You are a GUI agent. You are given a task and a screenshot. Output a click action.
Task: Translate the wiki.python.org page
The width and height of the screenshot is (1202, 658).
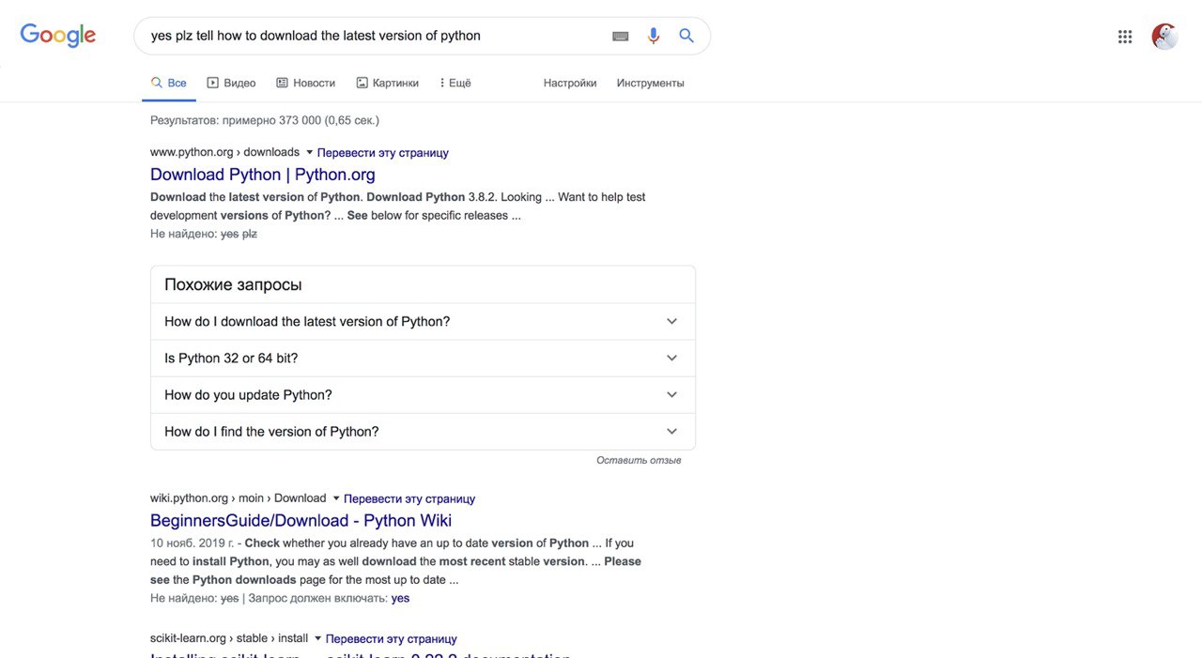(409, 498)
